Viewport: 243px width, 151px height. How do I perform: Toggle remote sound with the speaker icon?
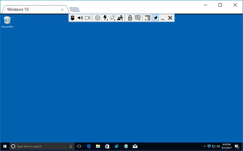[80, 18]
